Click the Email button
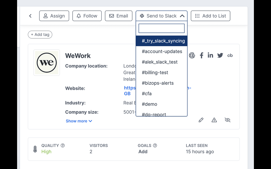 [119, 16]
